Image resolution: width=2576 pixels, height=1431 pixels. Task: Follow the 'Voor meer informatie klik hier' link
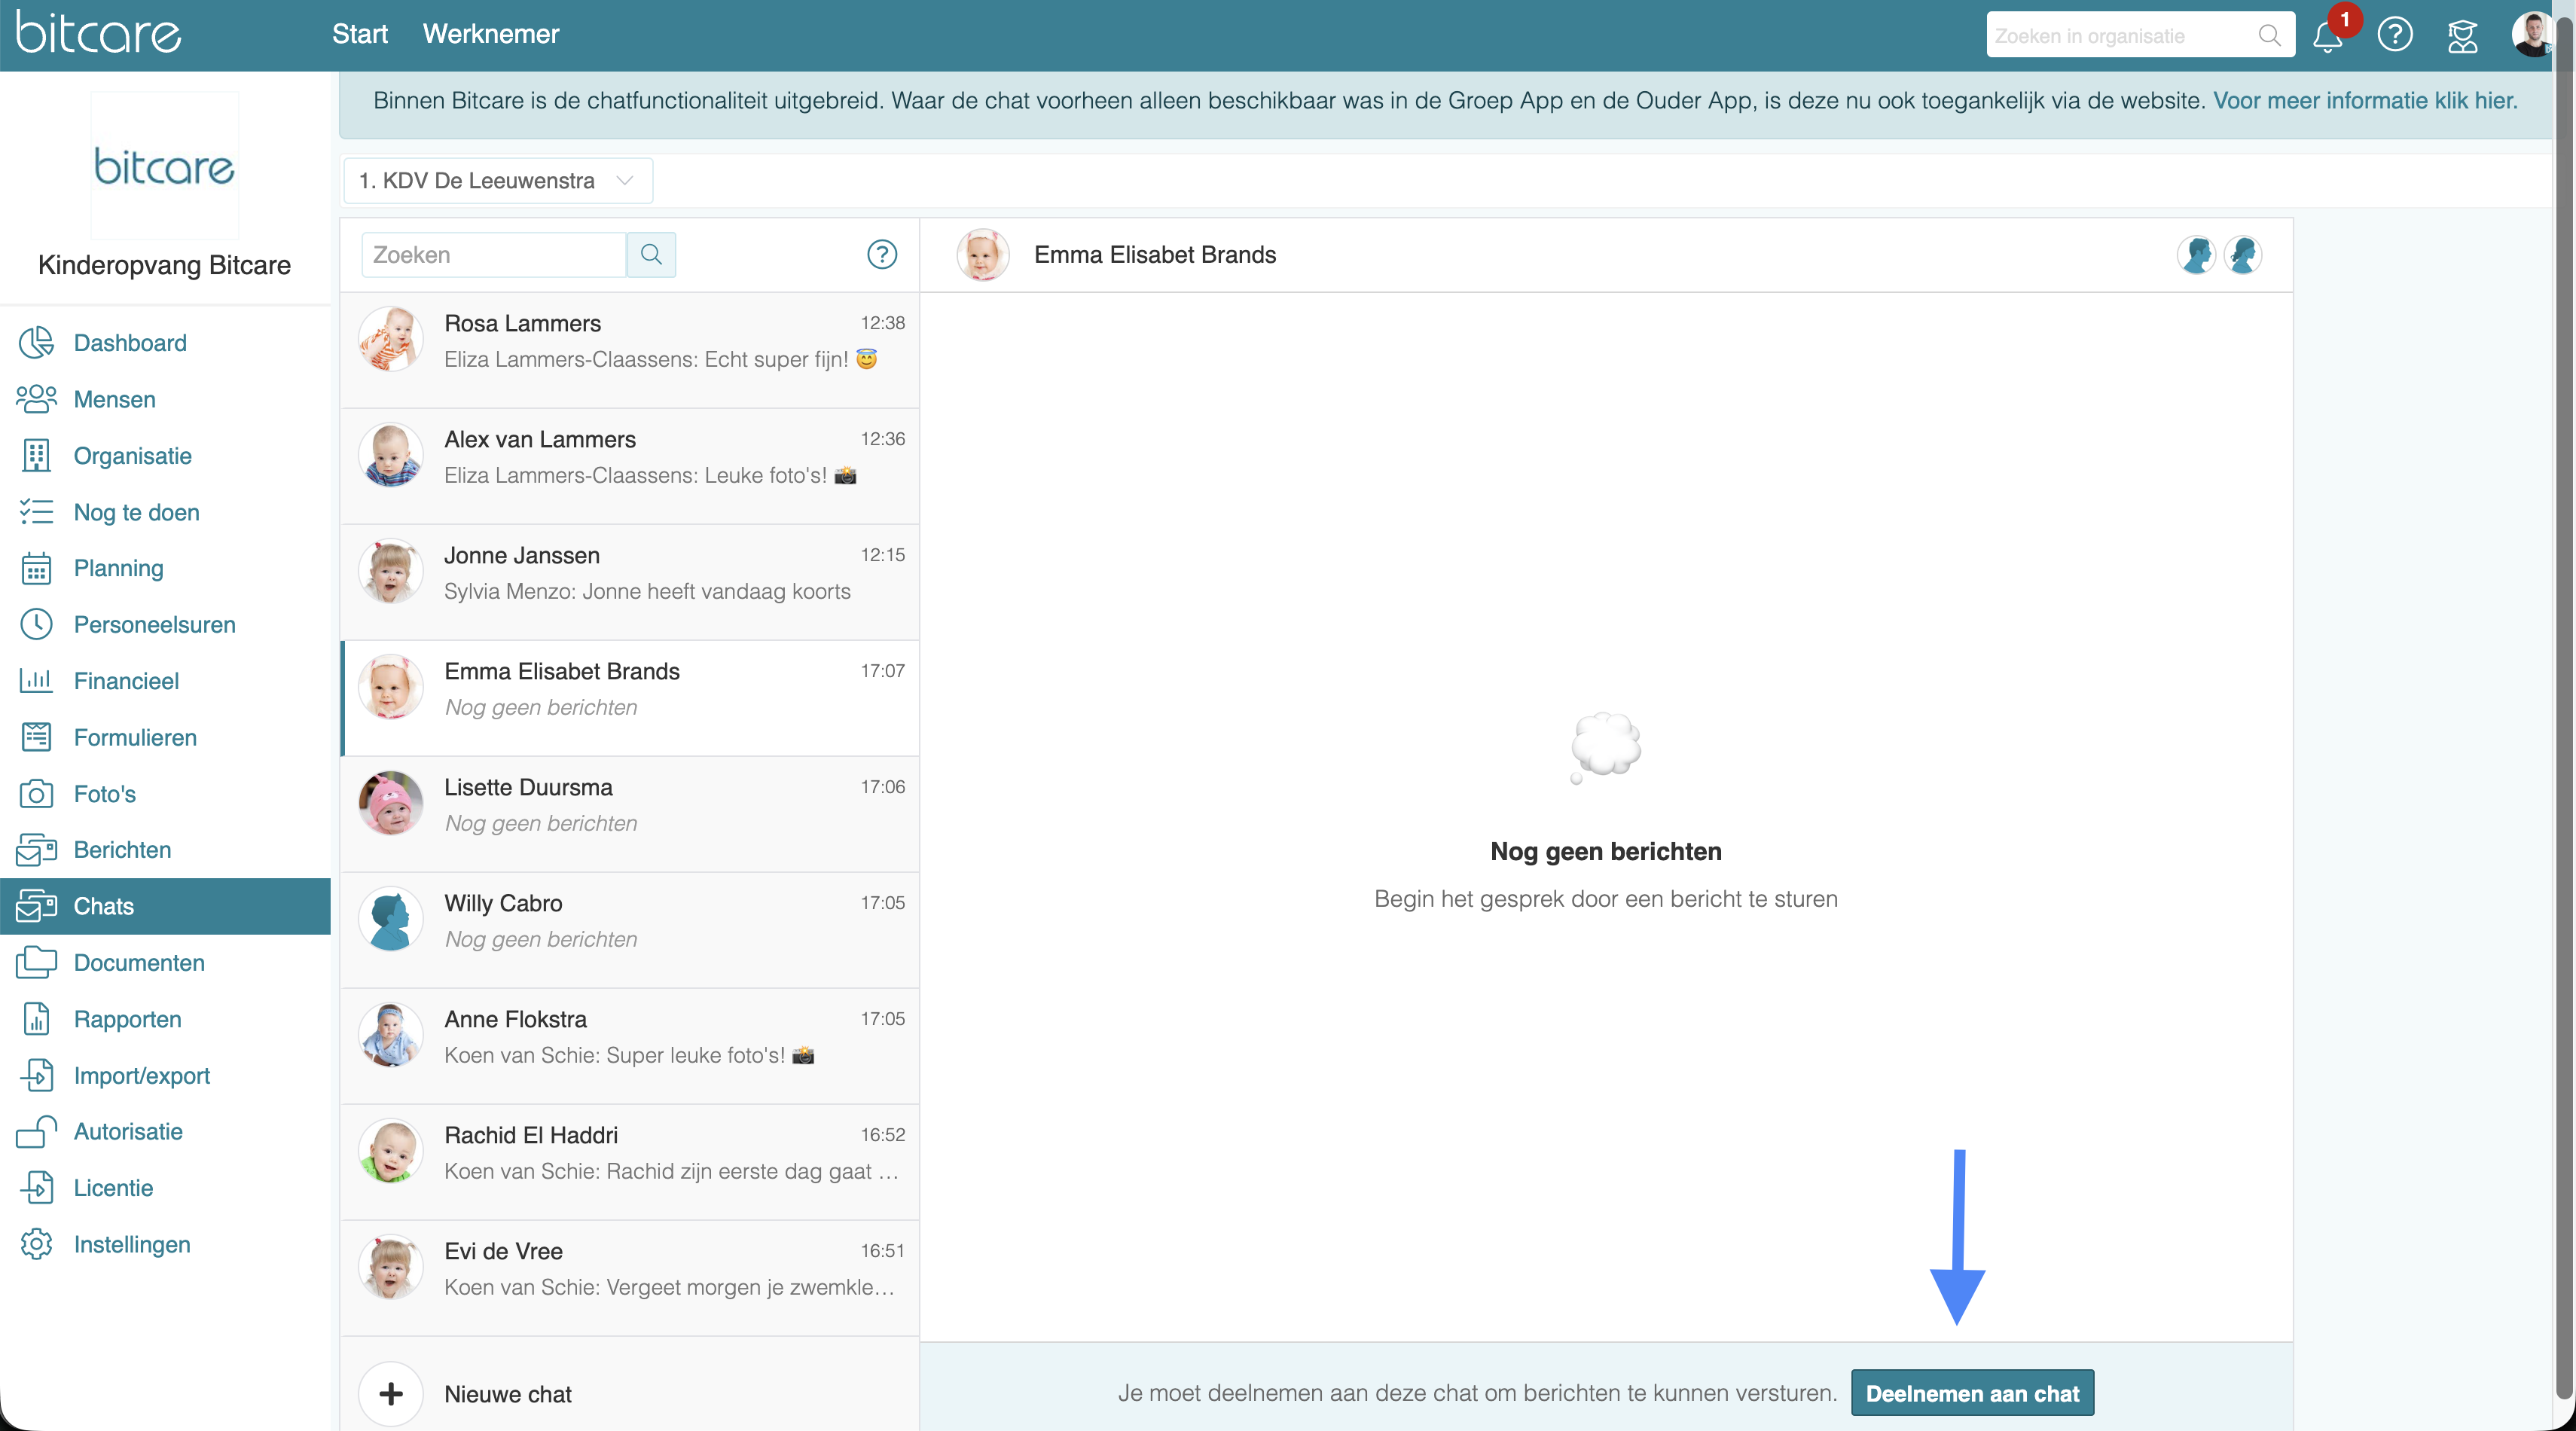2364,101
